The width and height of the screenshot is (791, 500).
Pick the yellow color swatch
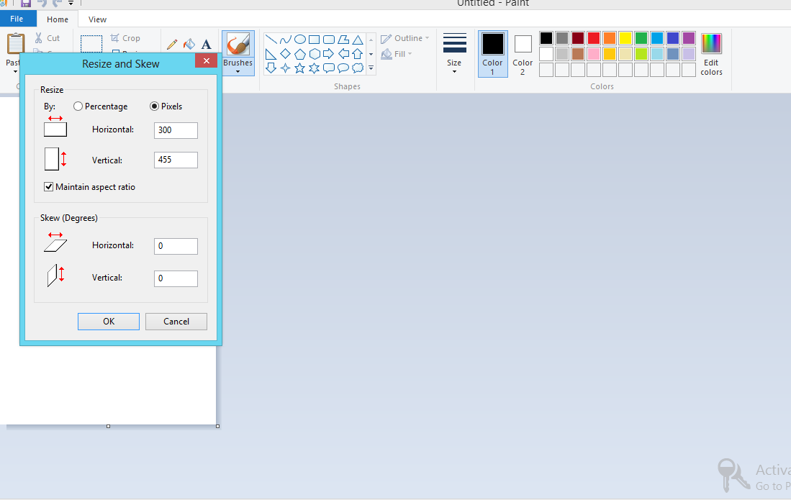(625, 38)
